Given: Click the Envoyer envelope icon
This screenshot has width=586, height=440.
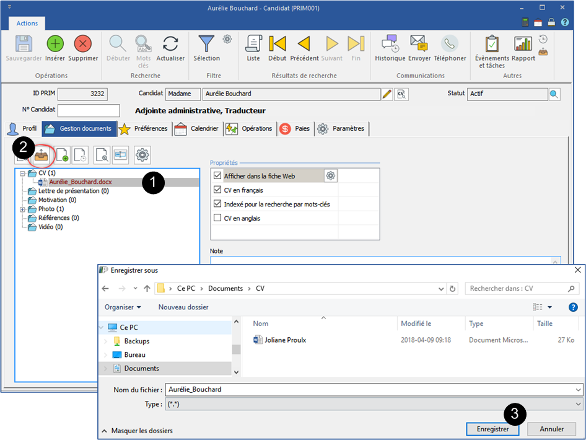Looking at the screenshot, I should click(419, 43).
